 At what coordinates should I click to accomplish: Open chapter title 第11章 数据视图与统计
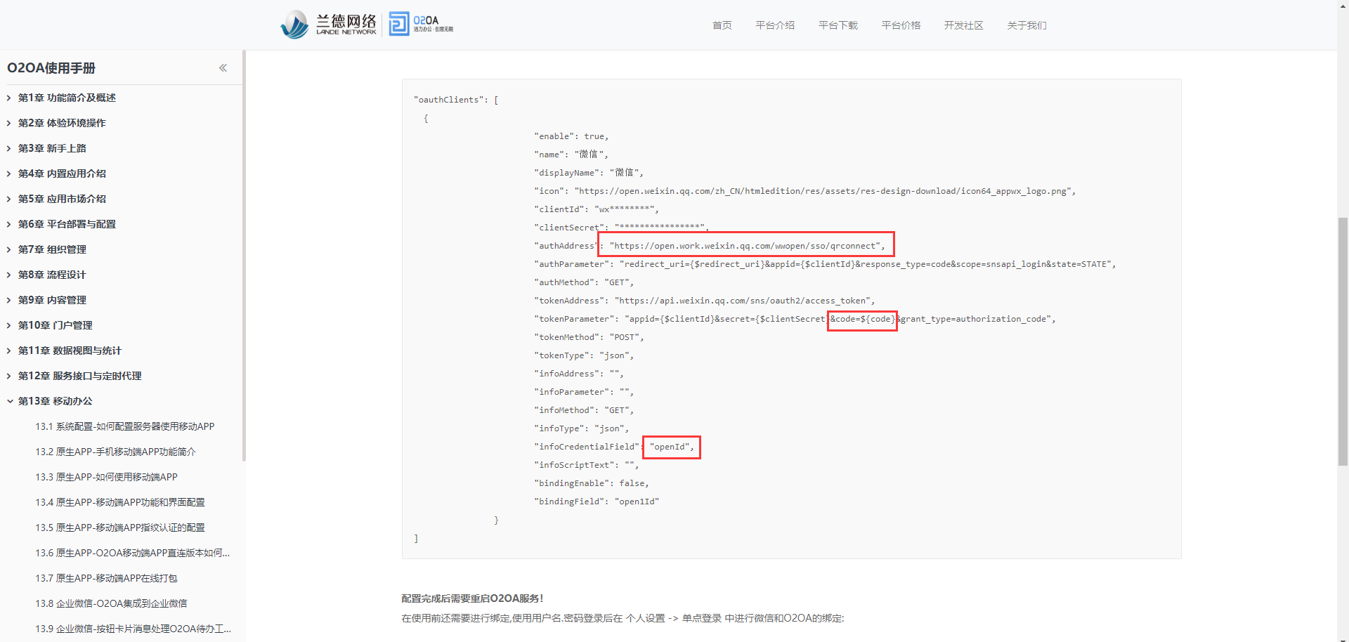pyautogui.click(x=70, y=351)
